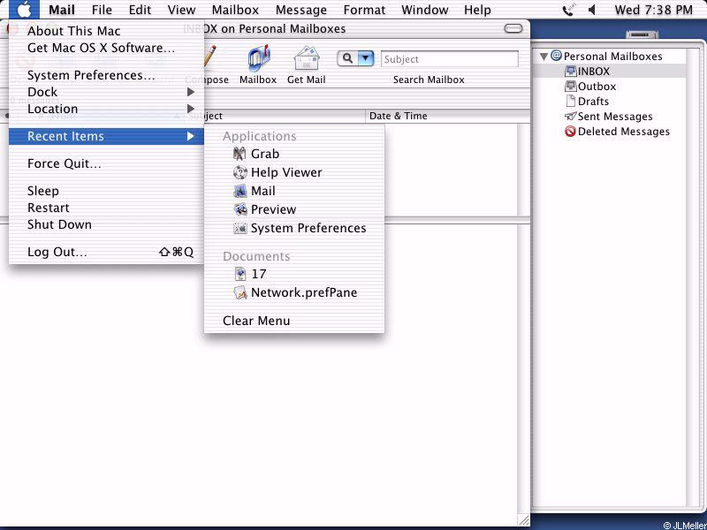Expand the Location submenu
Screen dimensions: 707x530
coord(107,109)
